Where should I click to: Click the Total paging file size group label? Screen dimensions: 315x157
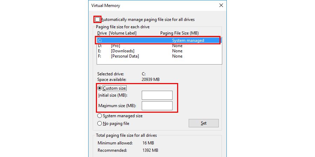(x=127, y=135)
